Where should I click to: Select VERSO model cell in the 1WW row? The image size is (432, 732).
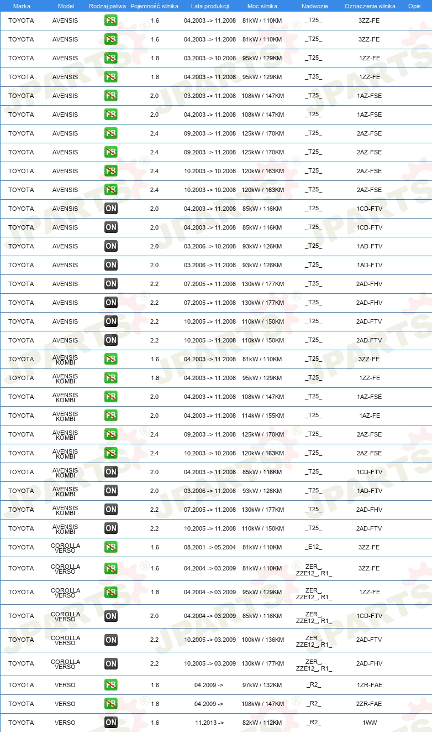pyautogui.click(x=65, y=723)
